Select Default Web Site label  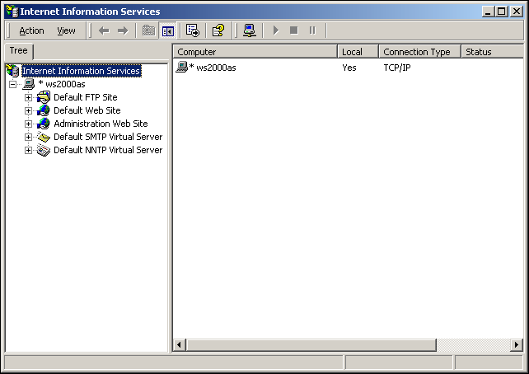pyautogui.click(x=87, y=110)
